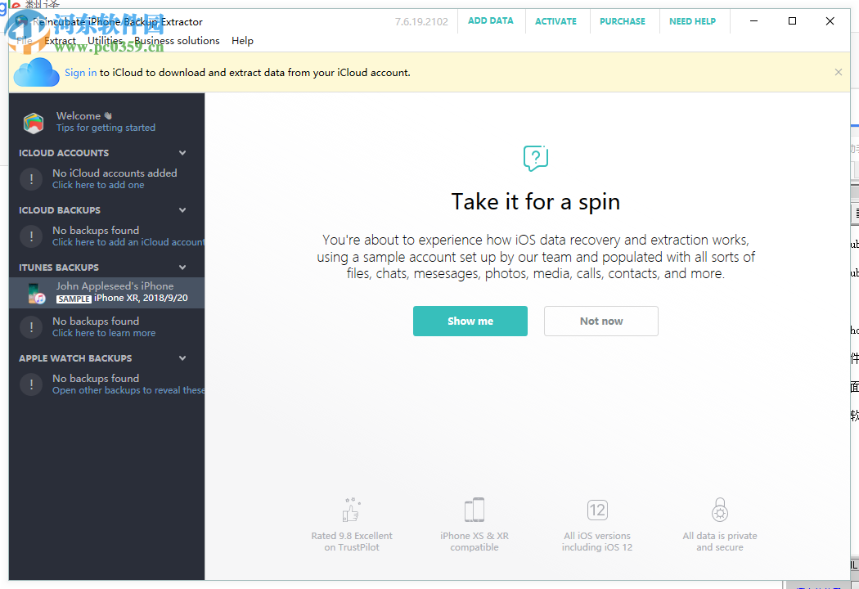859x589 pixels.
Task: Click here to learn more link
Action: coord(104,333)
